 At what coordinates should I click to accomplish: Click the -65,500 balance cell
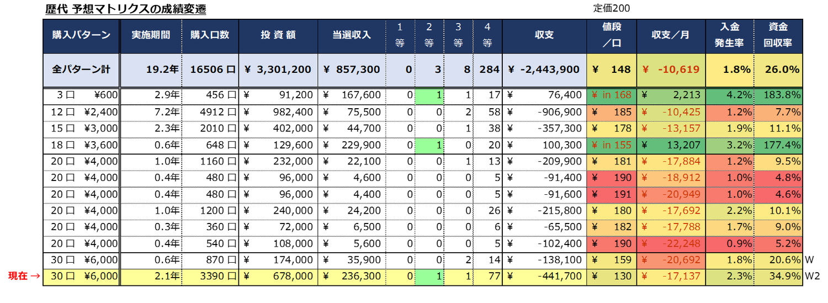pyautogui.click(x=544, y=227)
